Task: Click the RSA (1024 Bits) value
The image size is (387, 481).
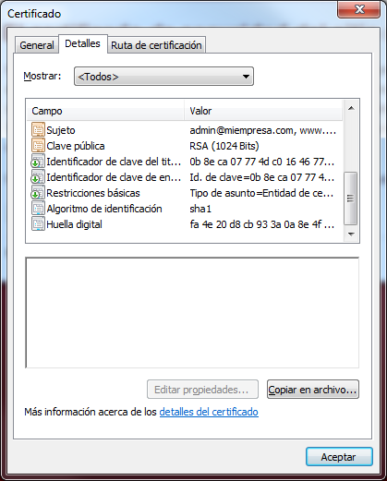Action: click(224, 146)
